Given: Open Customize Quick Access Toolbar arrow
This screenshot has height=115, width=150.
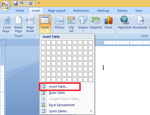Looking at the screenshot, I should click(39, 3).
